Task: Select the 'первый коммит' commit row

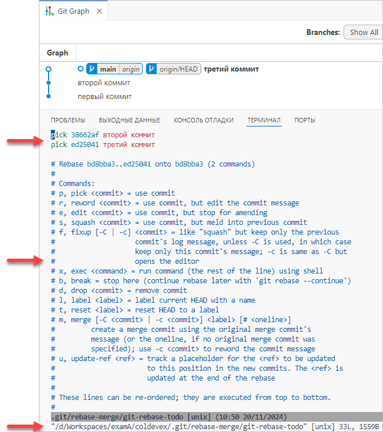Action: (x=105, y=97)
